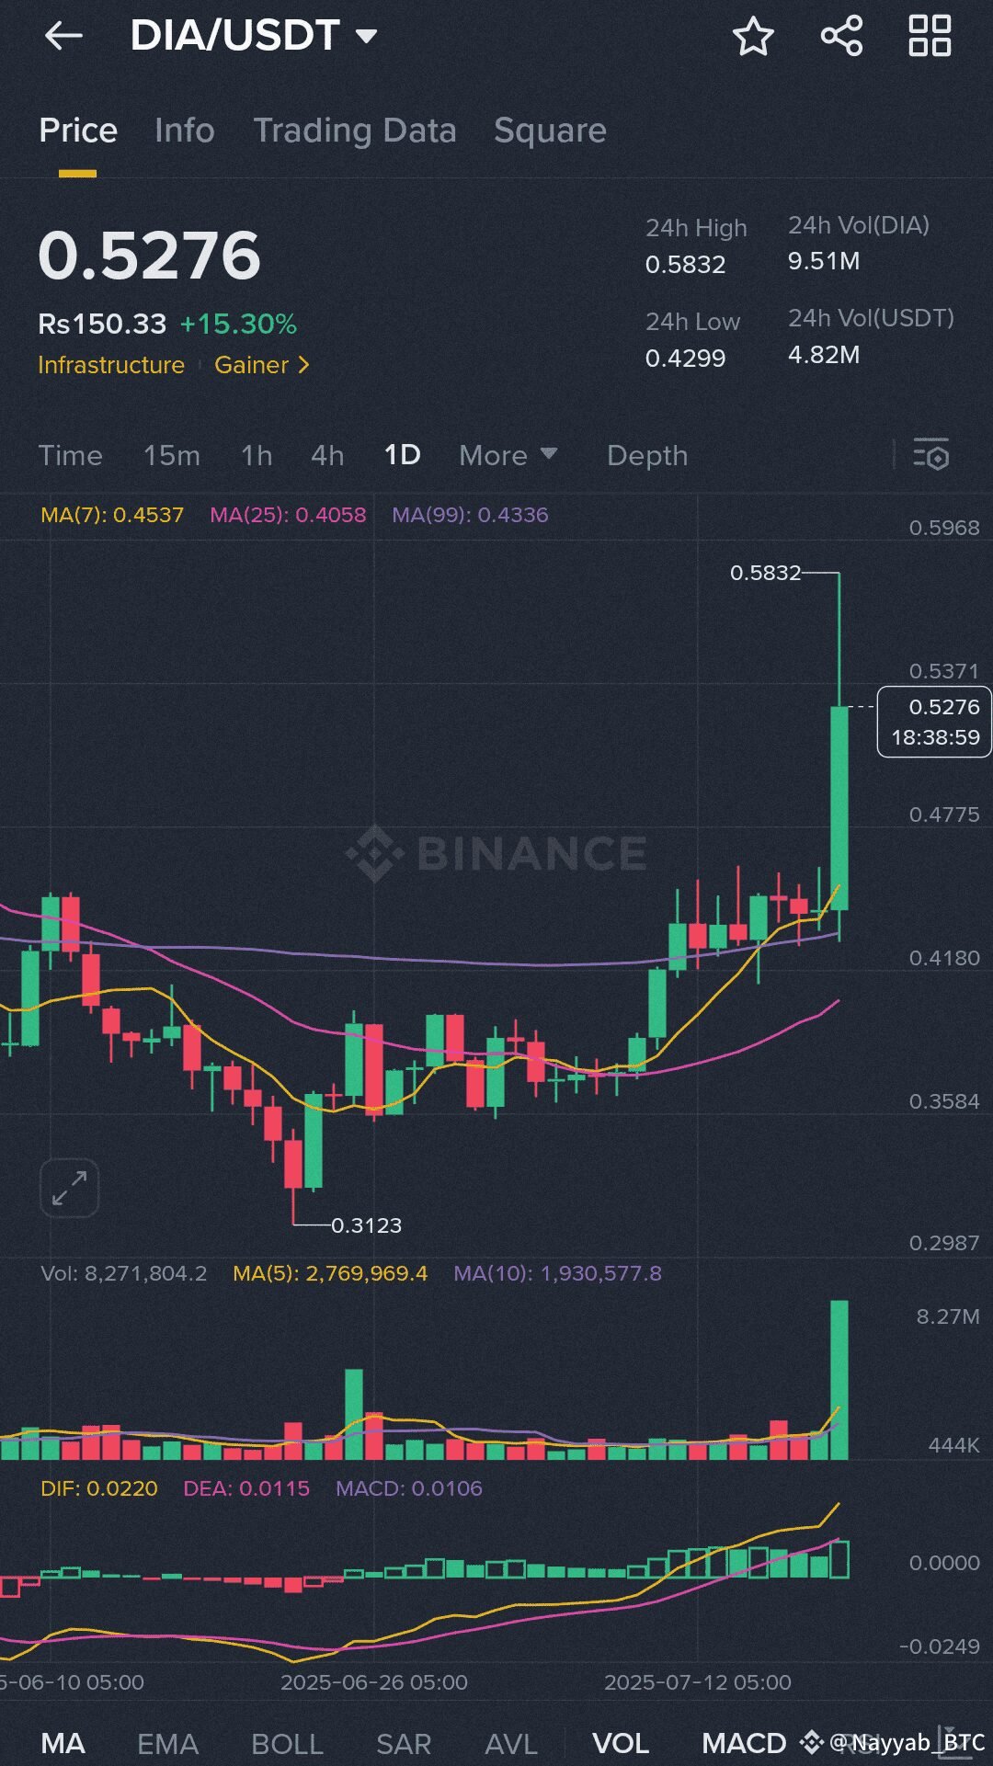Select the 4h chart interval
This screenshot has height=1766, width=993.
pyautogui.click(x=327, y=456)
